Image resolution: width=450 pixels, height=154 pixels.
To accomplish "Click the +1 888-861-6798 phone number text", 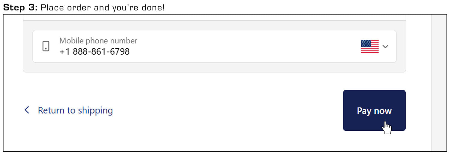I will (x=94, y=52).
